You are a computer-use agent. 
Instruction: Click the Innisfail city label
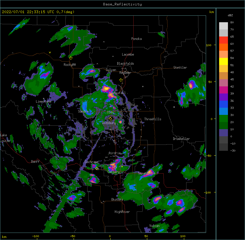[x=118, y=93]
